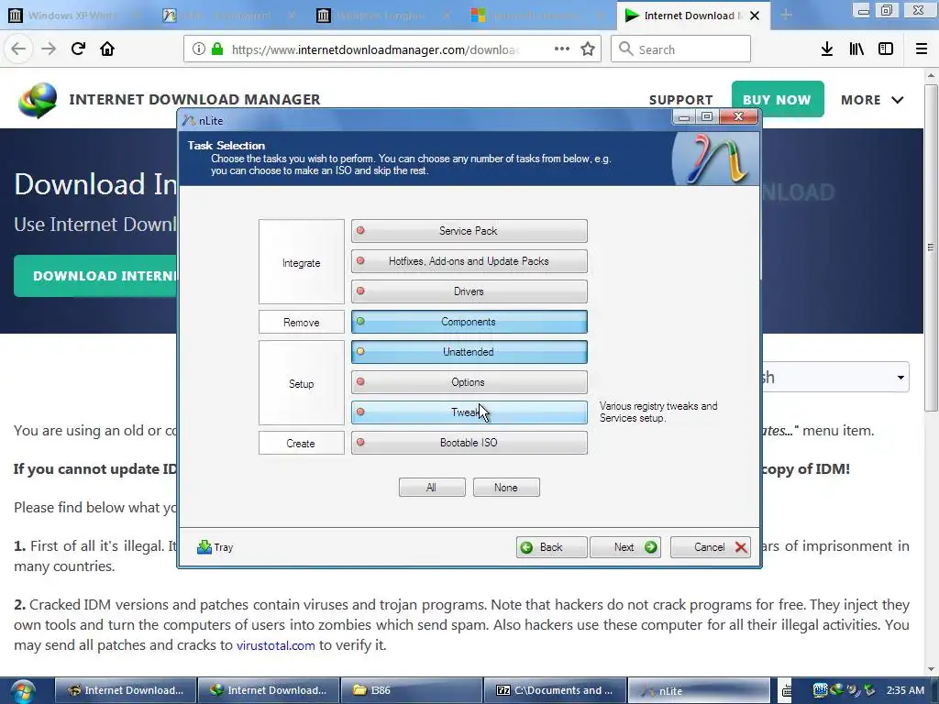Open a new browser tab
Screen dimensions: 939x704
click(786, 15)
